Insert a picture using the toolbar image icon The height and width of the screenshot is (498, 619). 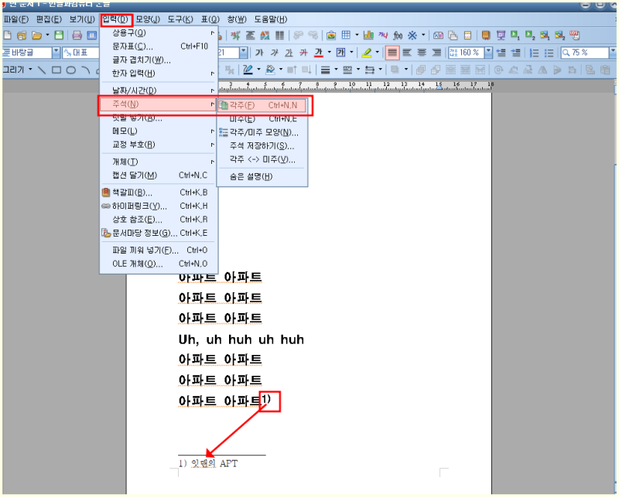click(x=331, y=36)
